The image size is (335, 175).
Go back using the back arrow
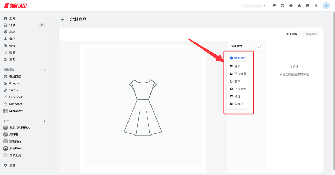63,19
